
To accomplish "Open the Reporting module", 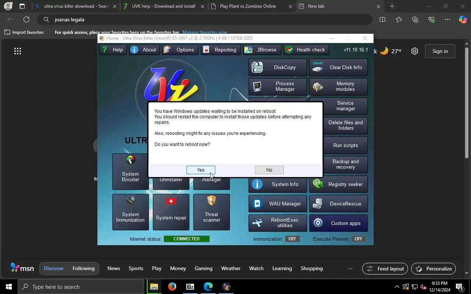I will click(221, 50).
